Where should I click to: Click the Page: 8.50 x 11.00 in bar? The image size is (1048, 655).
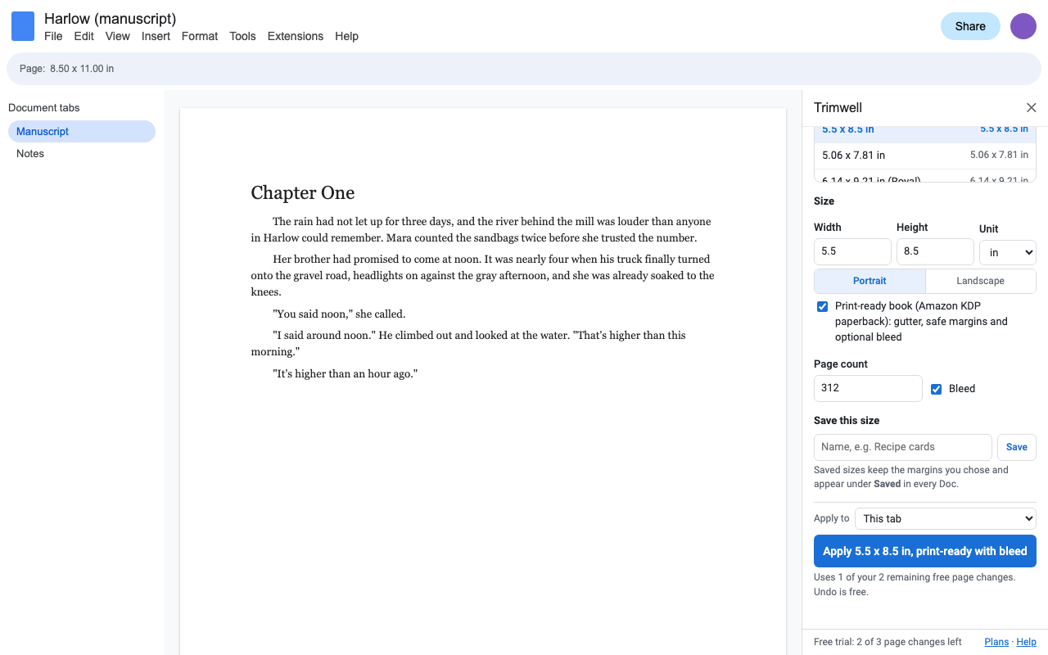[x=524, y=69]
